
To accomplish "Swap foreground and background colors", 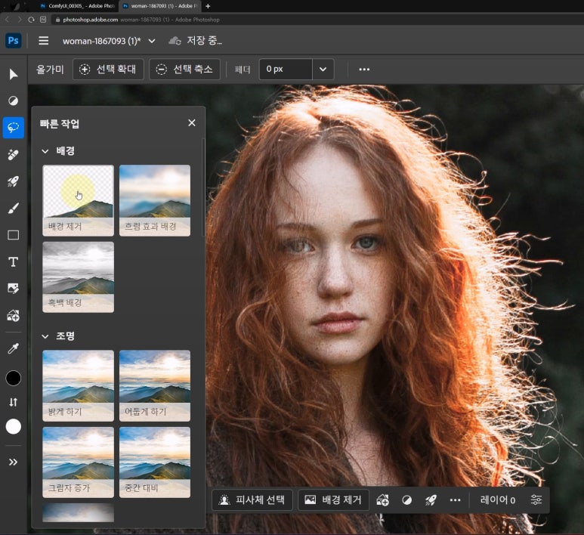I will [x=14, y=402].
